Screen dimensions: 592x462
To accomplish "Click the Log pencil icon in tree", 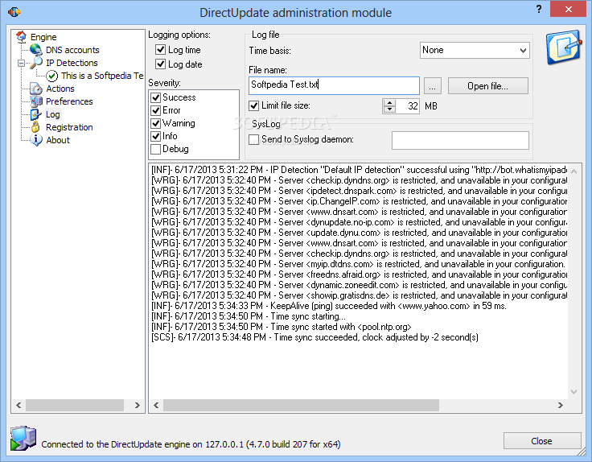I will 36,114.
